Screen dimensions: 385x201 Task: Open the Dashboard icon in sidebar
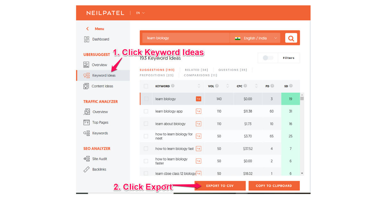(x=87, y=39)
